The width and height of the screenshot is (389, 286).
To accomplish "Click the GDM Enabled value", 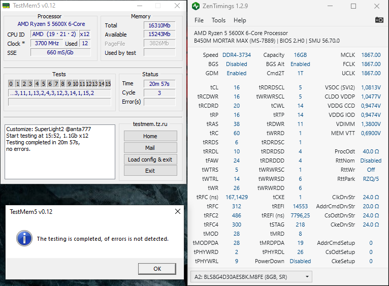I will click(x=237, y=73).
